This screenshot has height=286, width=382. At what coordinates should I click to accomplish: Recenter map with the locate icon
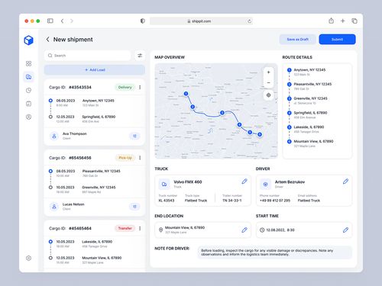(x=268, y=95)
